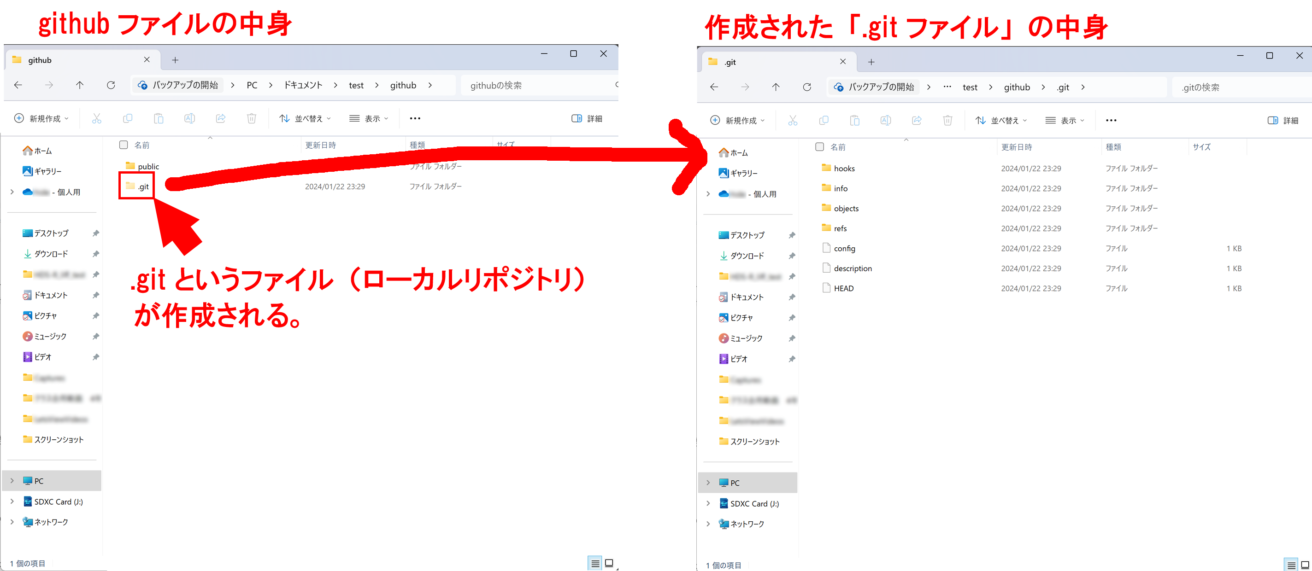
Task: Open the see more (...) menu in the github toolbar
Action: [415, 118]
